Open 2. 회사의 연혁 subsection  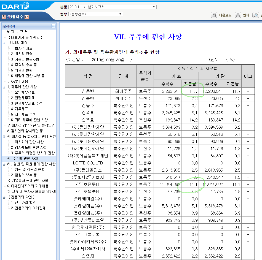22,54
